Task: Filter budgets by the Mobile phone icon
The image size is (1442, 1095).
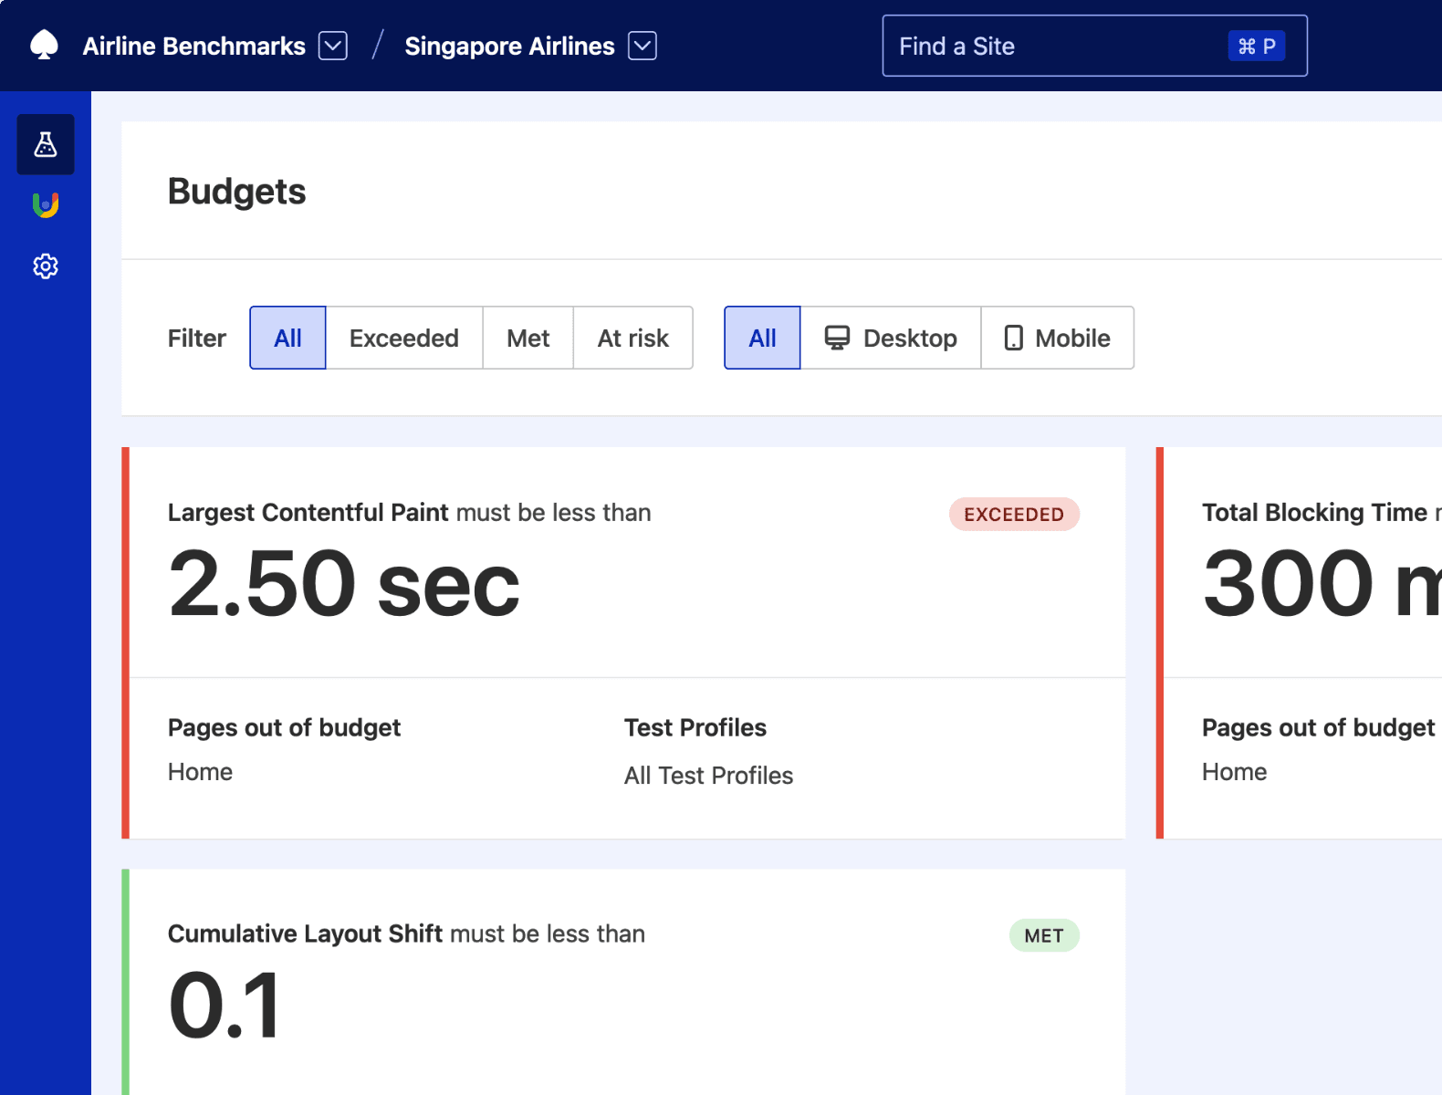Action: pyautogui.click(x=1013, y=338)
